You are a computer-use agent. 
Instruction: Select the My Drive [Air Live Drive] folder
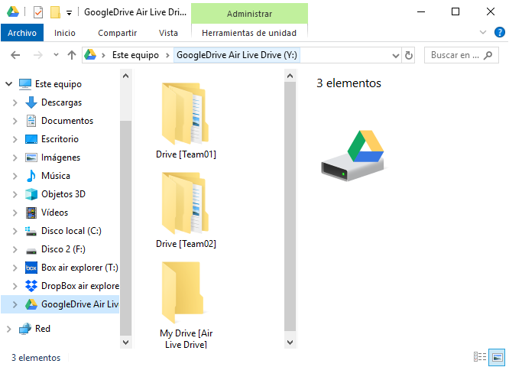click(186, 304)
